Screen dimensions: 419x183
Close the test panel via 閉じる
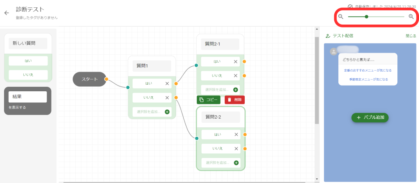click(x=410, y=36)
